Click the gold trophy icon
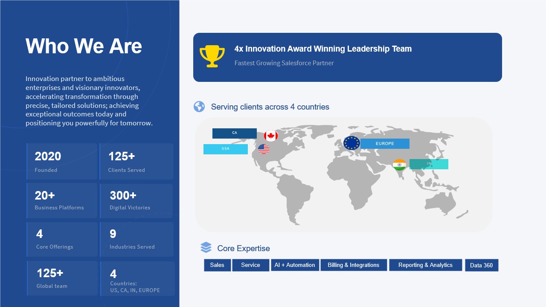Screen dimensions: 546x307 [212, 56]
